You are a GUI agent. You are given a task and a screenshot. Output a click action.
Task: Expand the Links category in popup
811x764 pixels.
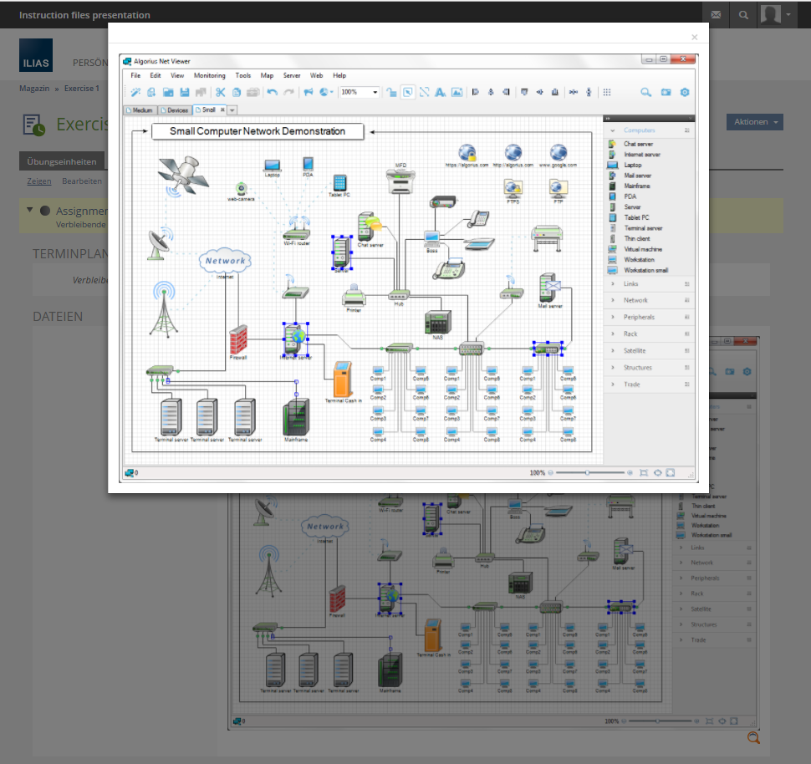(649, 284)
